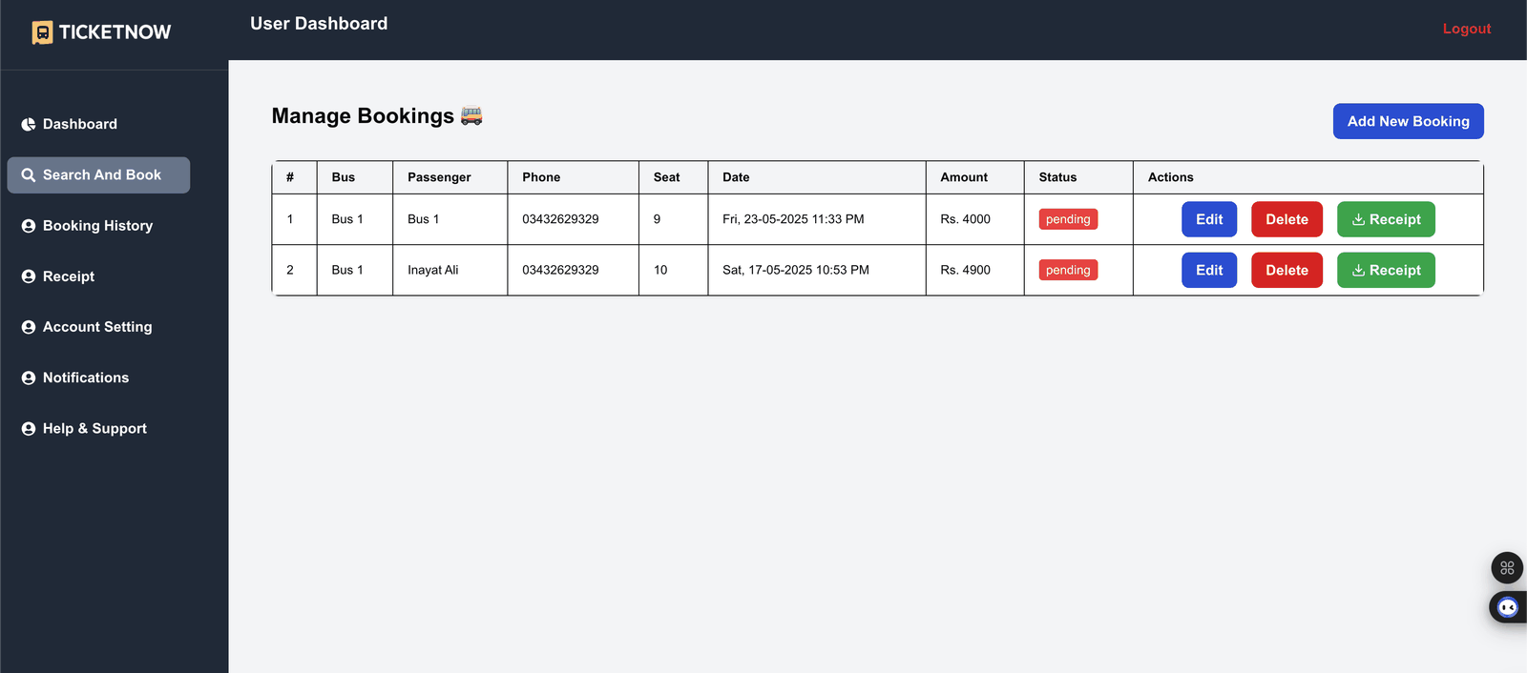The image size is (1527, 673).
Task: Click the user icon beside Notifications
Action: coord(29,377)
